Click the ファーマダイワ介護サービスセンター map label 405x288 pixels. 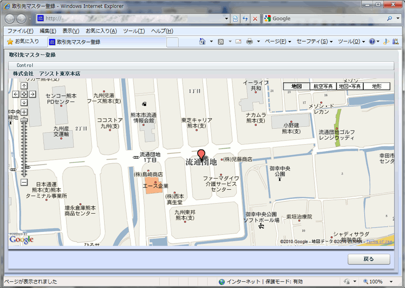tap(221, 184)
